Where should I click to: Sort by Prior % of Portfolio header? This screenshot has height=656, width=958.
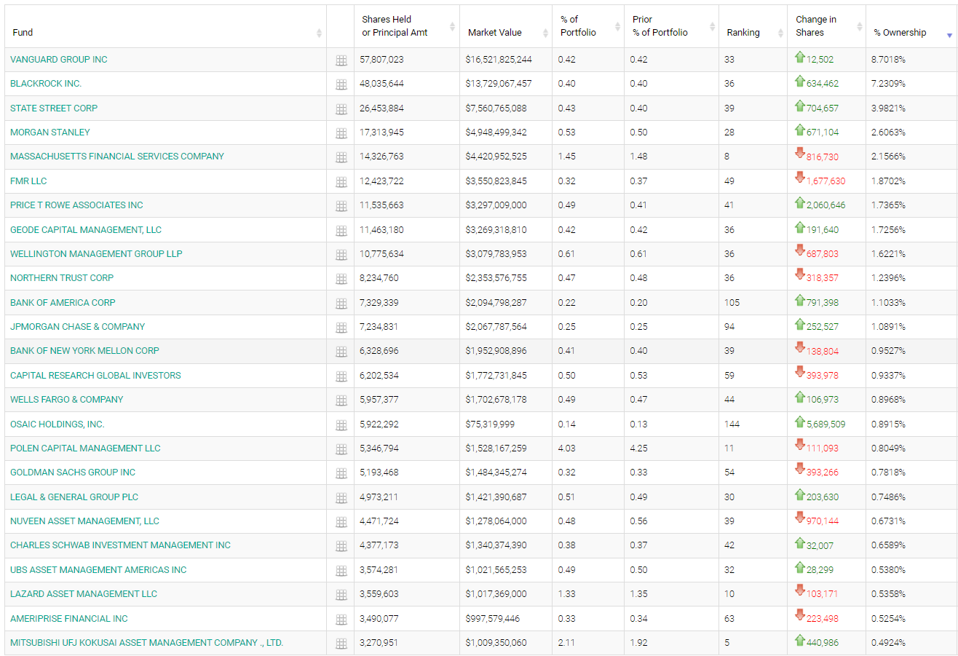(x=671, y=26)
